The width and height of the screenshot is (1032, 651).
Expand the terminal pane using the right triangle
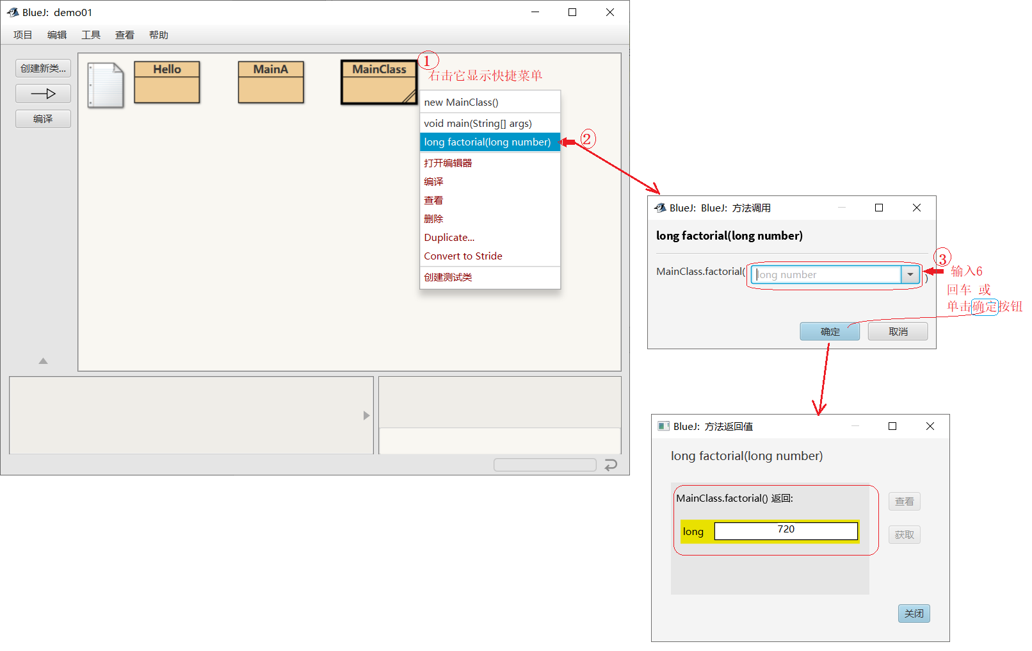coord(367,415)
